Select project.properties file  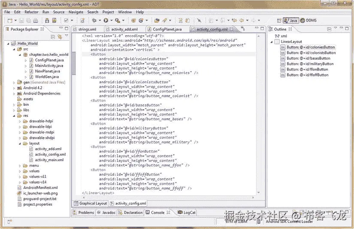38,205
